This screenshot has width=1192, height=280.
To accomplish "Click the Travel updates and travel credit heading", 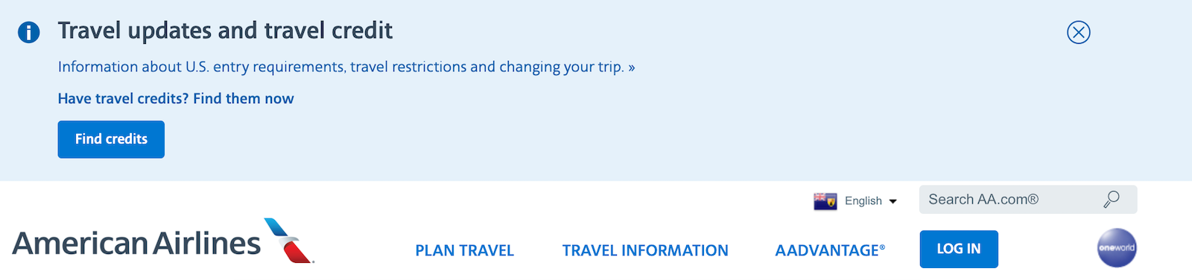I will tap(225, 30).
